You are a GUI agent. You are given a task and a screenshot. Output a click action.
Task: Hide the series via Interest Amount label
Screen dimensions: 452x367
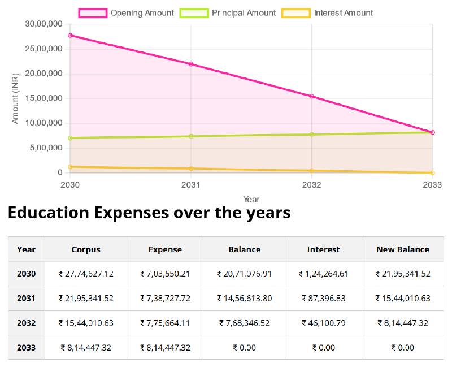(343, 13)
